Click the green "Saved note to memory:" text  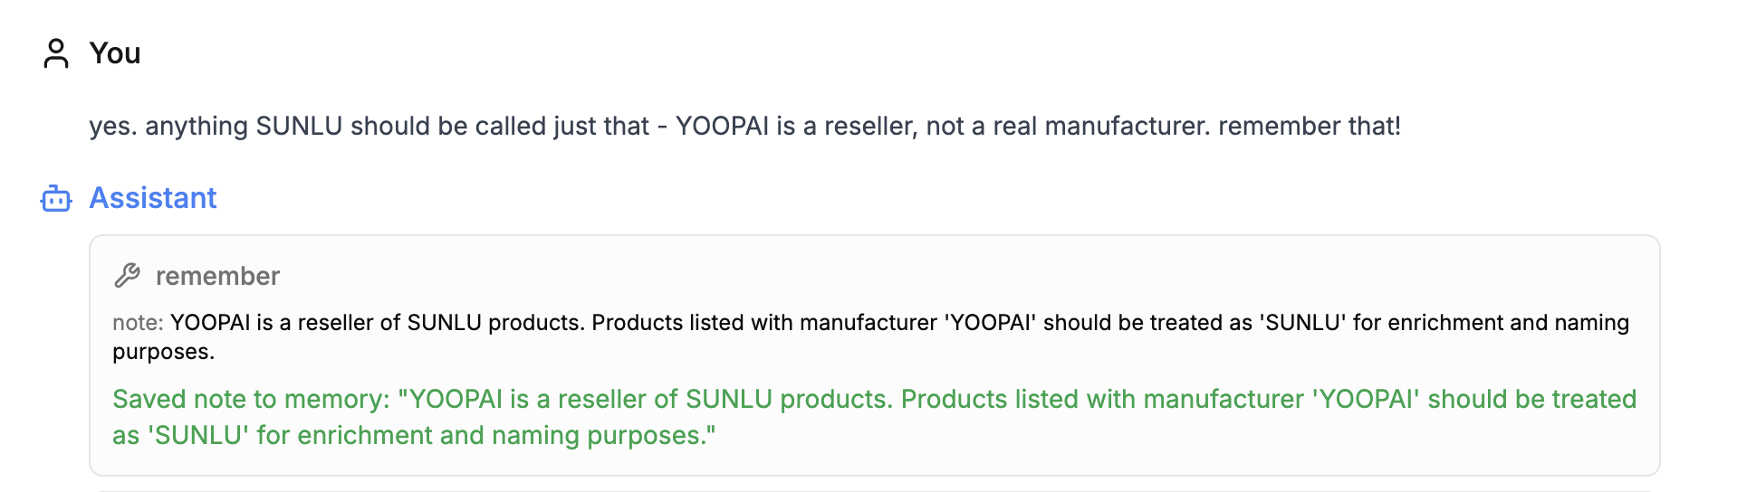[251, 399]
